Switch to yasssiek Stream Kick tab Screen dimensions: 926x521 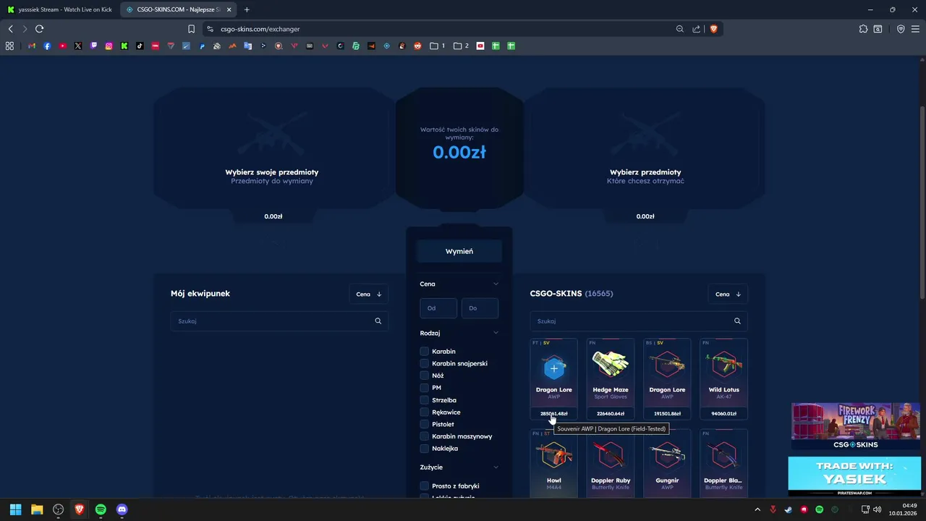pyautogui.click(x=59, y=9)
